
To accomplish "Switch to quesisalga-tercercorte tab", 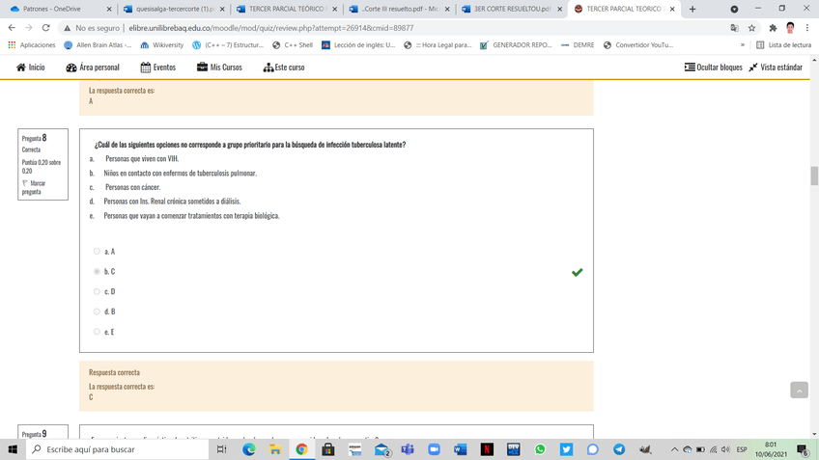I will [x=175, y=9].
